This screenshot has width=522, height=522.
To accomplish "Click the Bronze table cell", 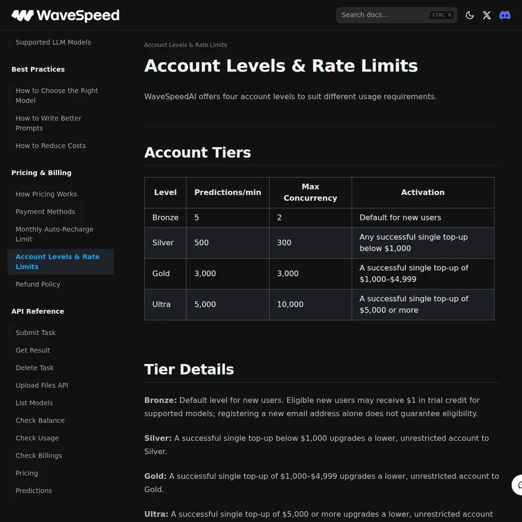I will [x=165, y=217].
